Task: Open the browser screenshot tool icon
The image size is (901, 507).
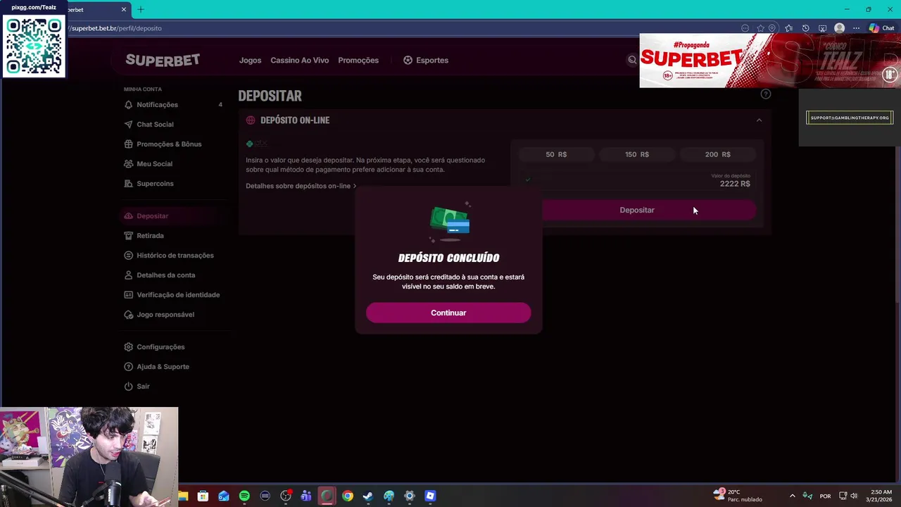Action: [822, 28]
